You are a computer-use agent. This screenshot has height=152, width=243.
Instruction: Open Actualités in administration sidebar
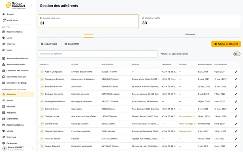click(x=18, y=113)
